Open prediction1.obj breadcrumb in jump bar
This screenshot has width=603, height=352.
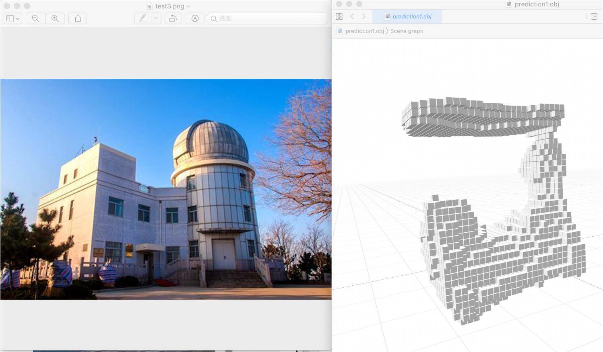click(x=361, y=31)
